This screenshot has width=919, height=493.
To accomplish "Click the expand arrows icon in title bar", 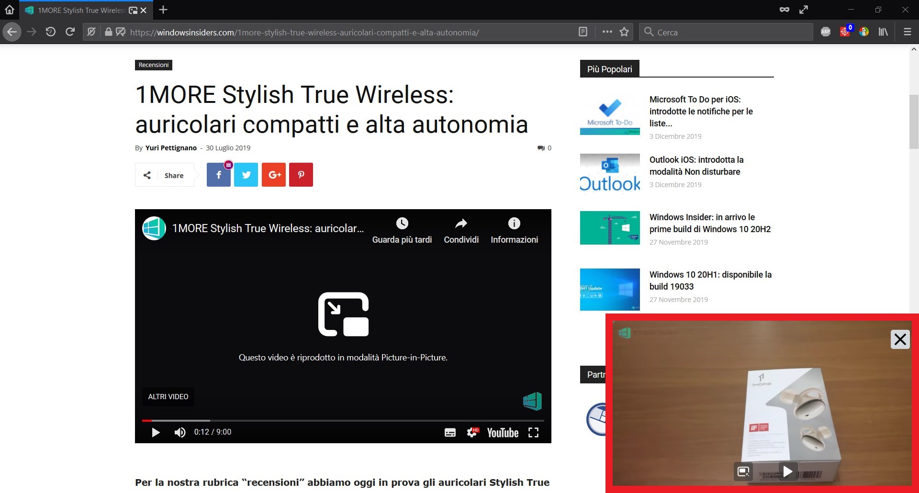I will (804, 10).
